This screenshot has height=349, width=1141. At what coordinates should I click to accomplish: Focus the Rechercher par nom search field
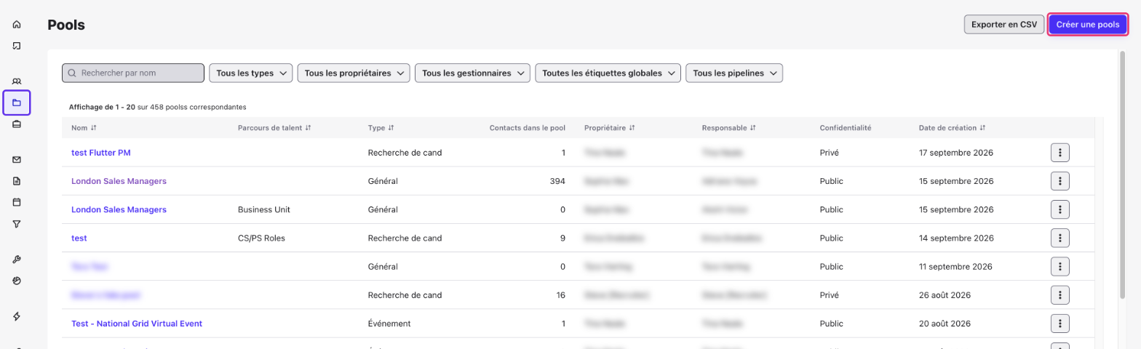tap(133, 73)
